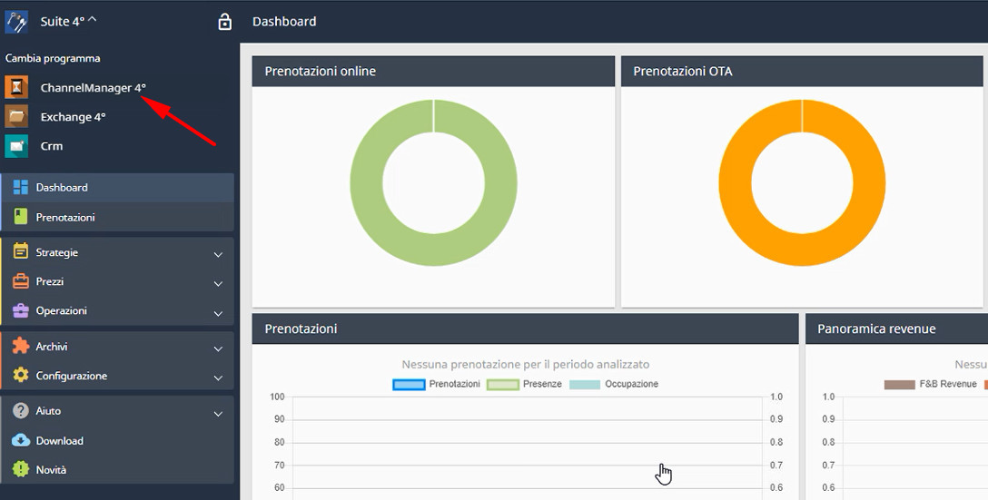The height and width of the screenshot is (500, 988).
Task: Click the Crm program icon
Action: point(16,146)
